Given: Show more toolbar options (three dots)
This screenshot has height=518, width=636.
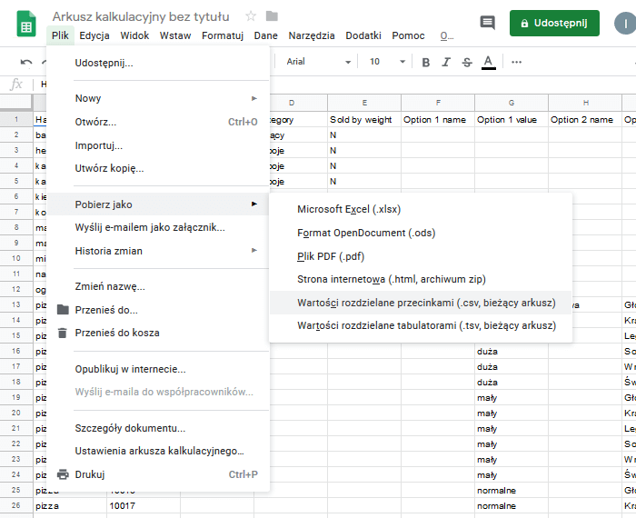Looking at the screenshot, I should (x=517, y=62).
